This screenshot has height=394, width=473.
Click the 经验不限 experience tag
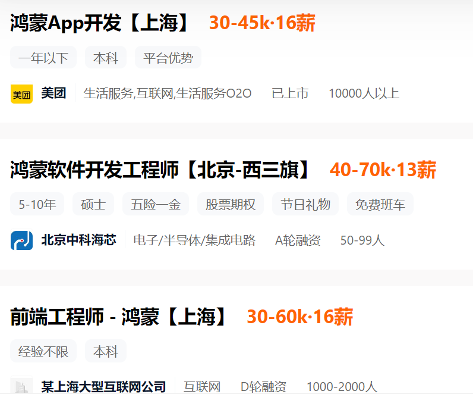point(43,351)
